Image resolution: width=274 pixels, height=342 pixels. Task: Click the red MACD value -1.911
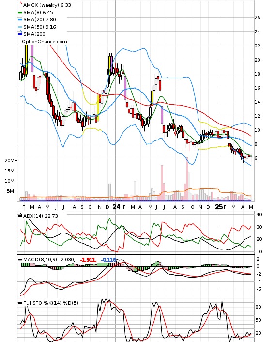coord(88,260)
